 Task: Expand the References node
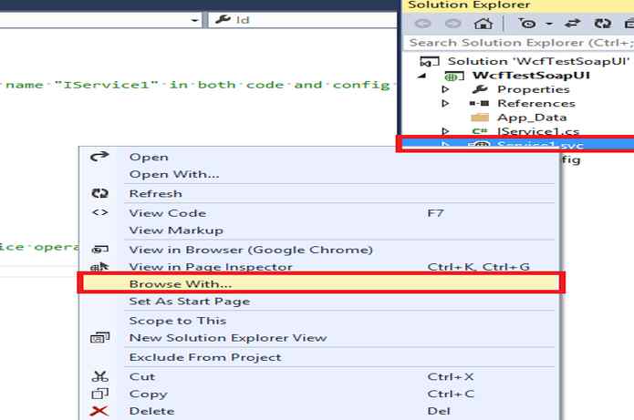point(445,103)
